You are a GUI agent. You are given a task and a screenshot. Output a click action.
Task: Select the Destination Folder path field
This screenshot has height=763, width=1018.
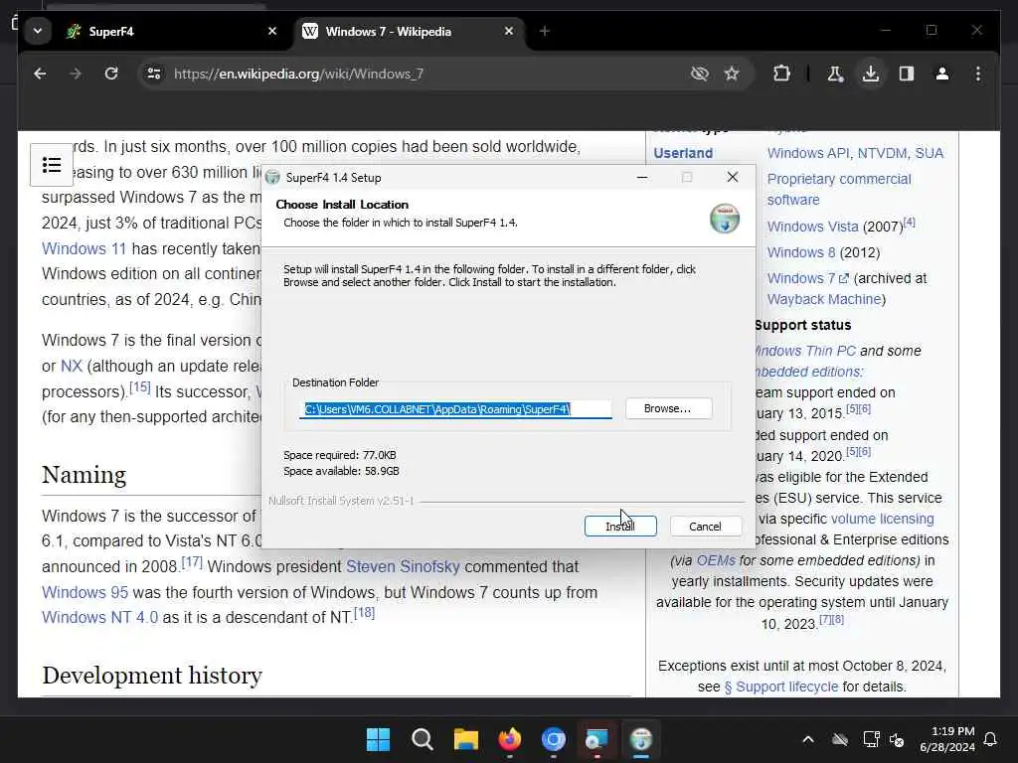455,409
